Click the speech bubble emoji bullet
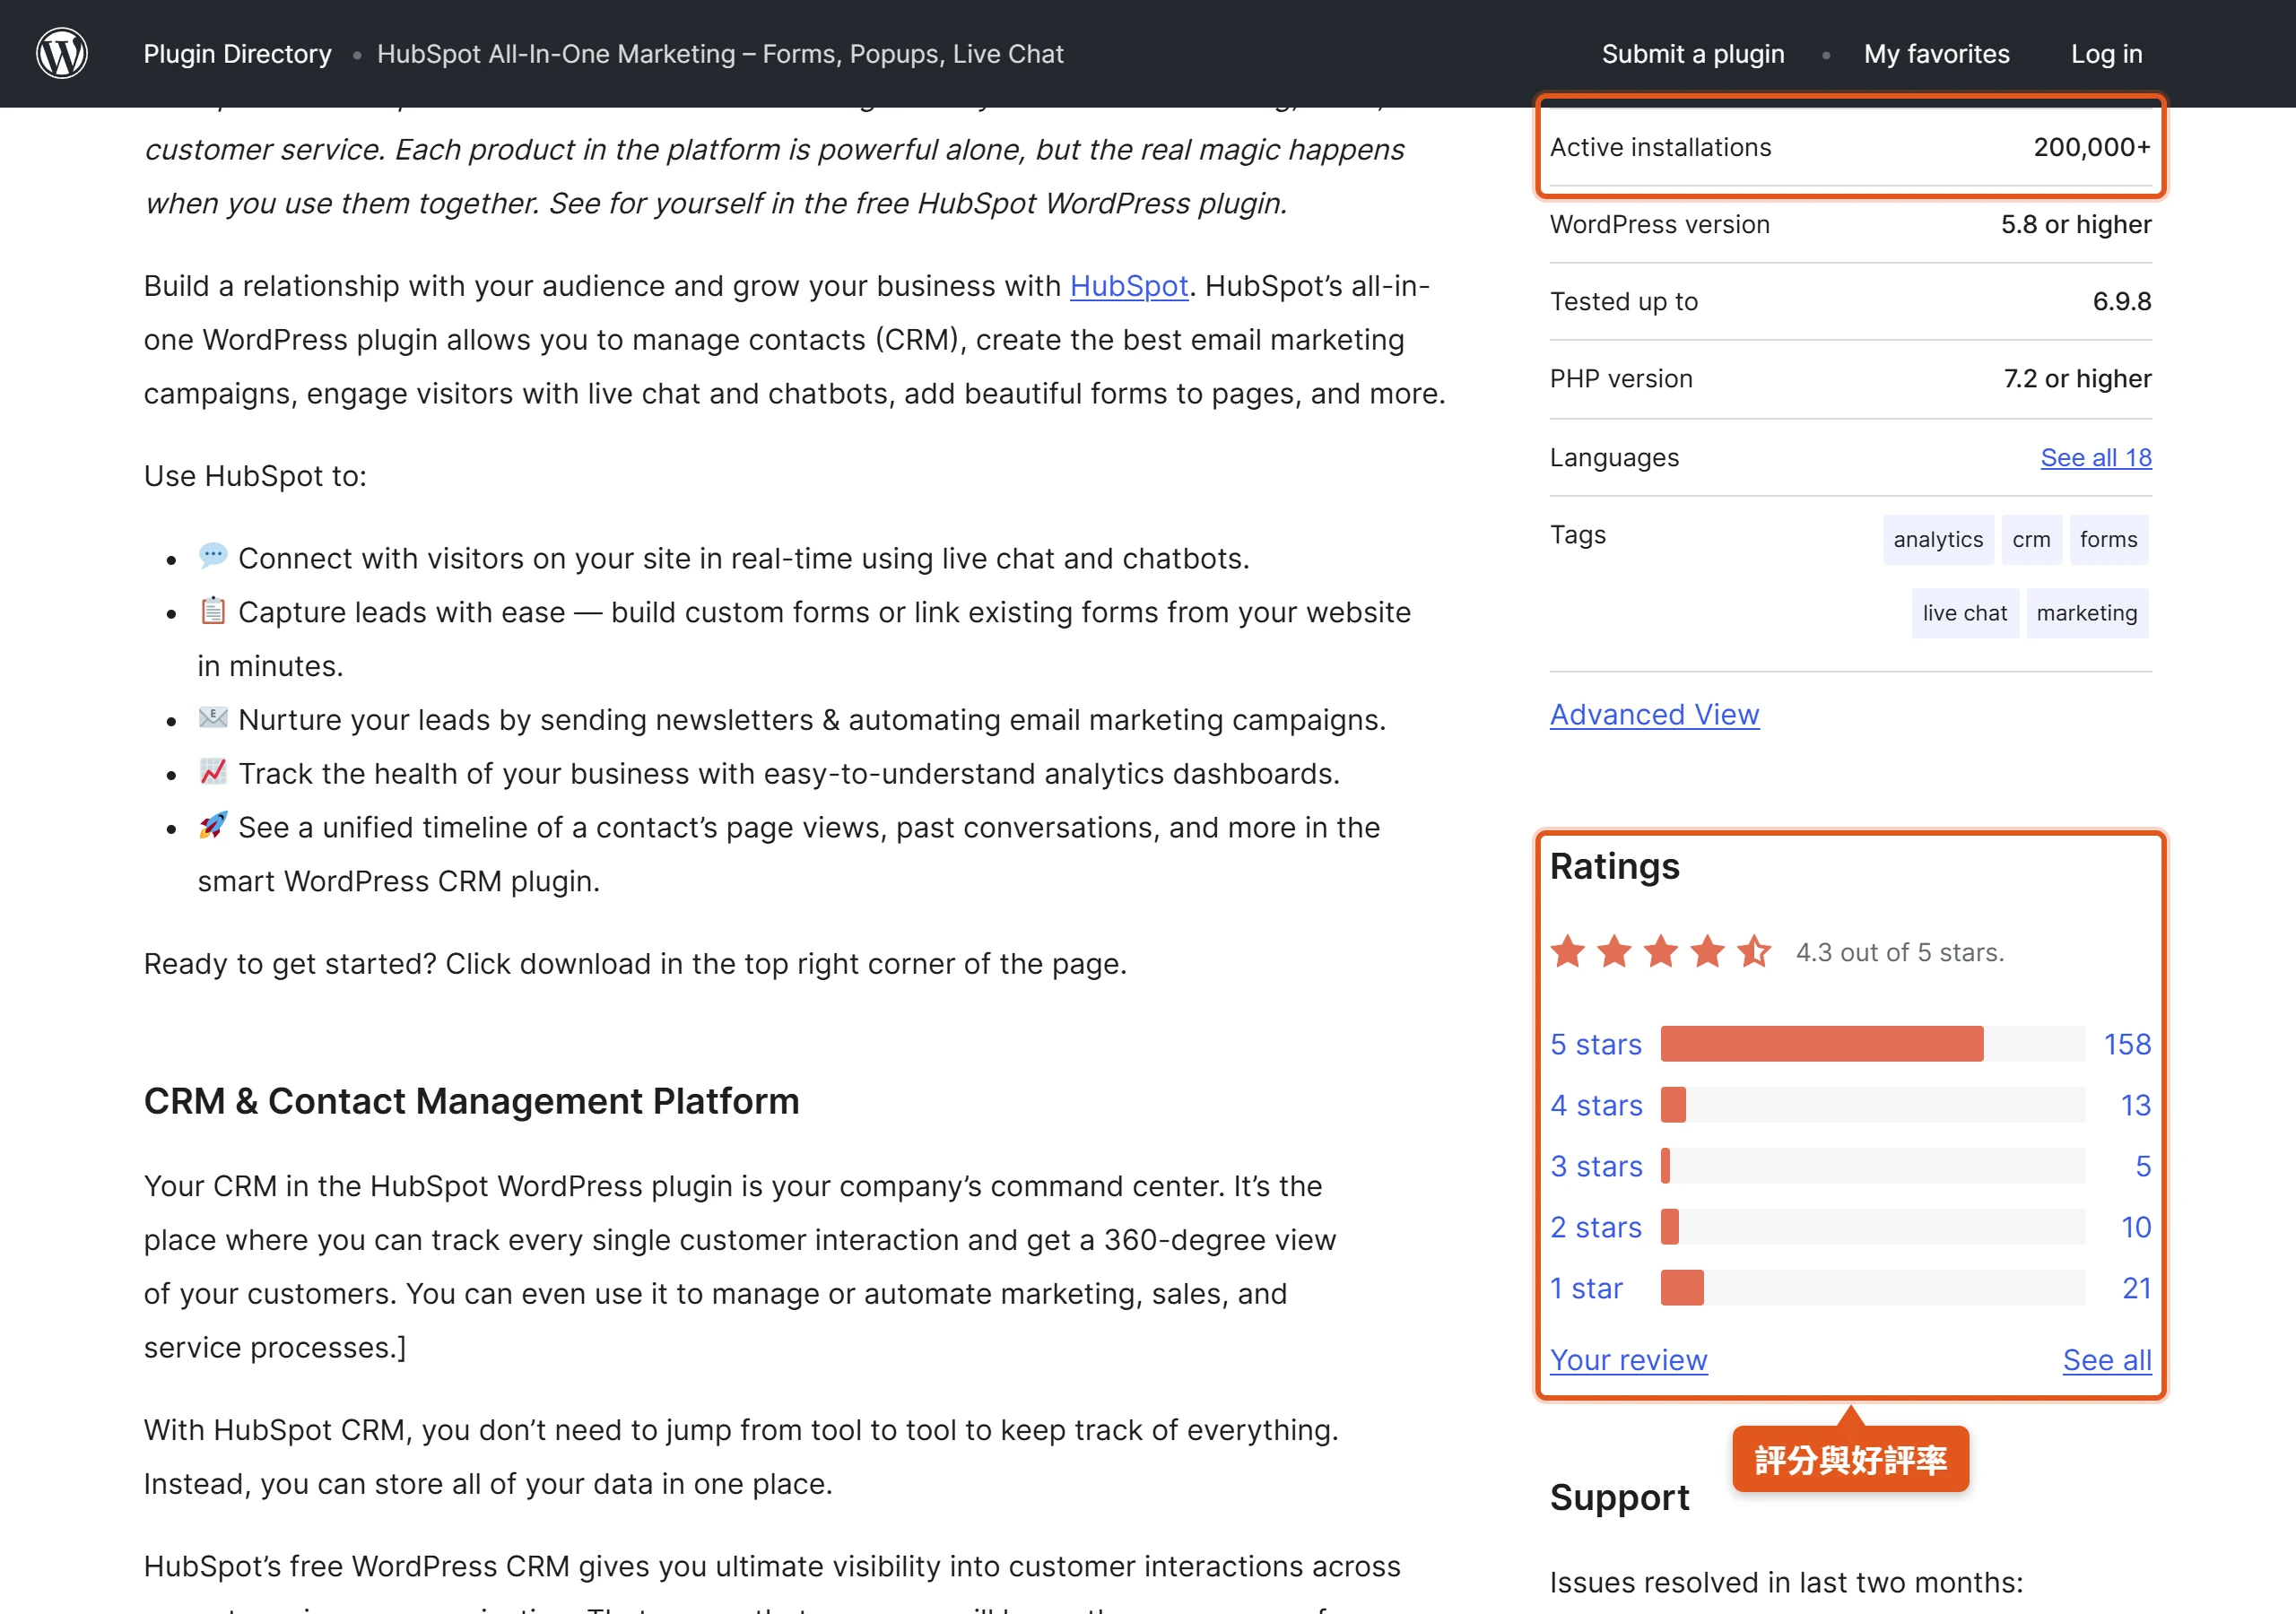The image size is (2296, 1614). [x=213, y=556]
